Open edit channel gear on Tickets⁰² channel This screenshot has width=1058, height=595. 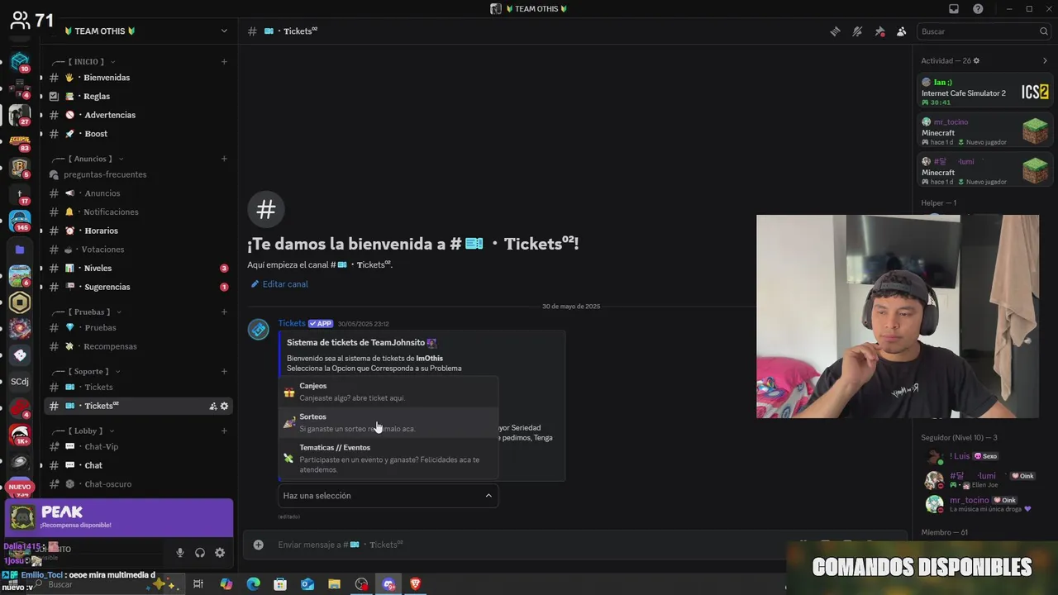(224, 406)
